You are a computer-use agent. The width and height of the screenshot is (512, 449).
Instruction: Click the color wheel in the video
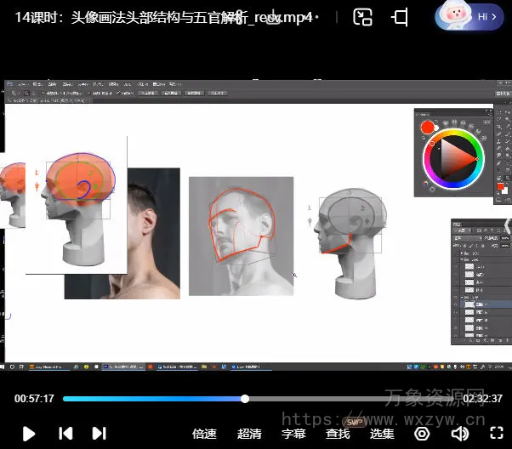point(452,159)
